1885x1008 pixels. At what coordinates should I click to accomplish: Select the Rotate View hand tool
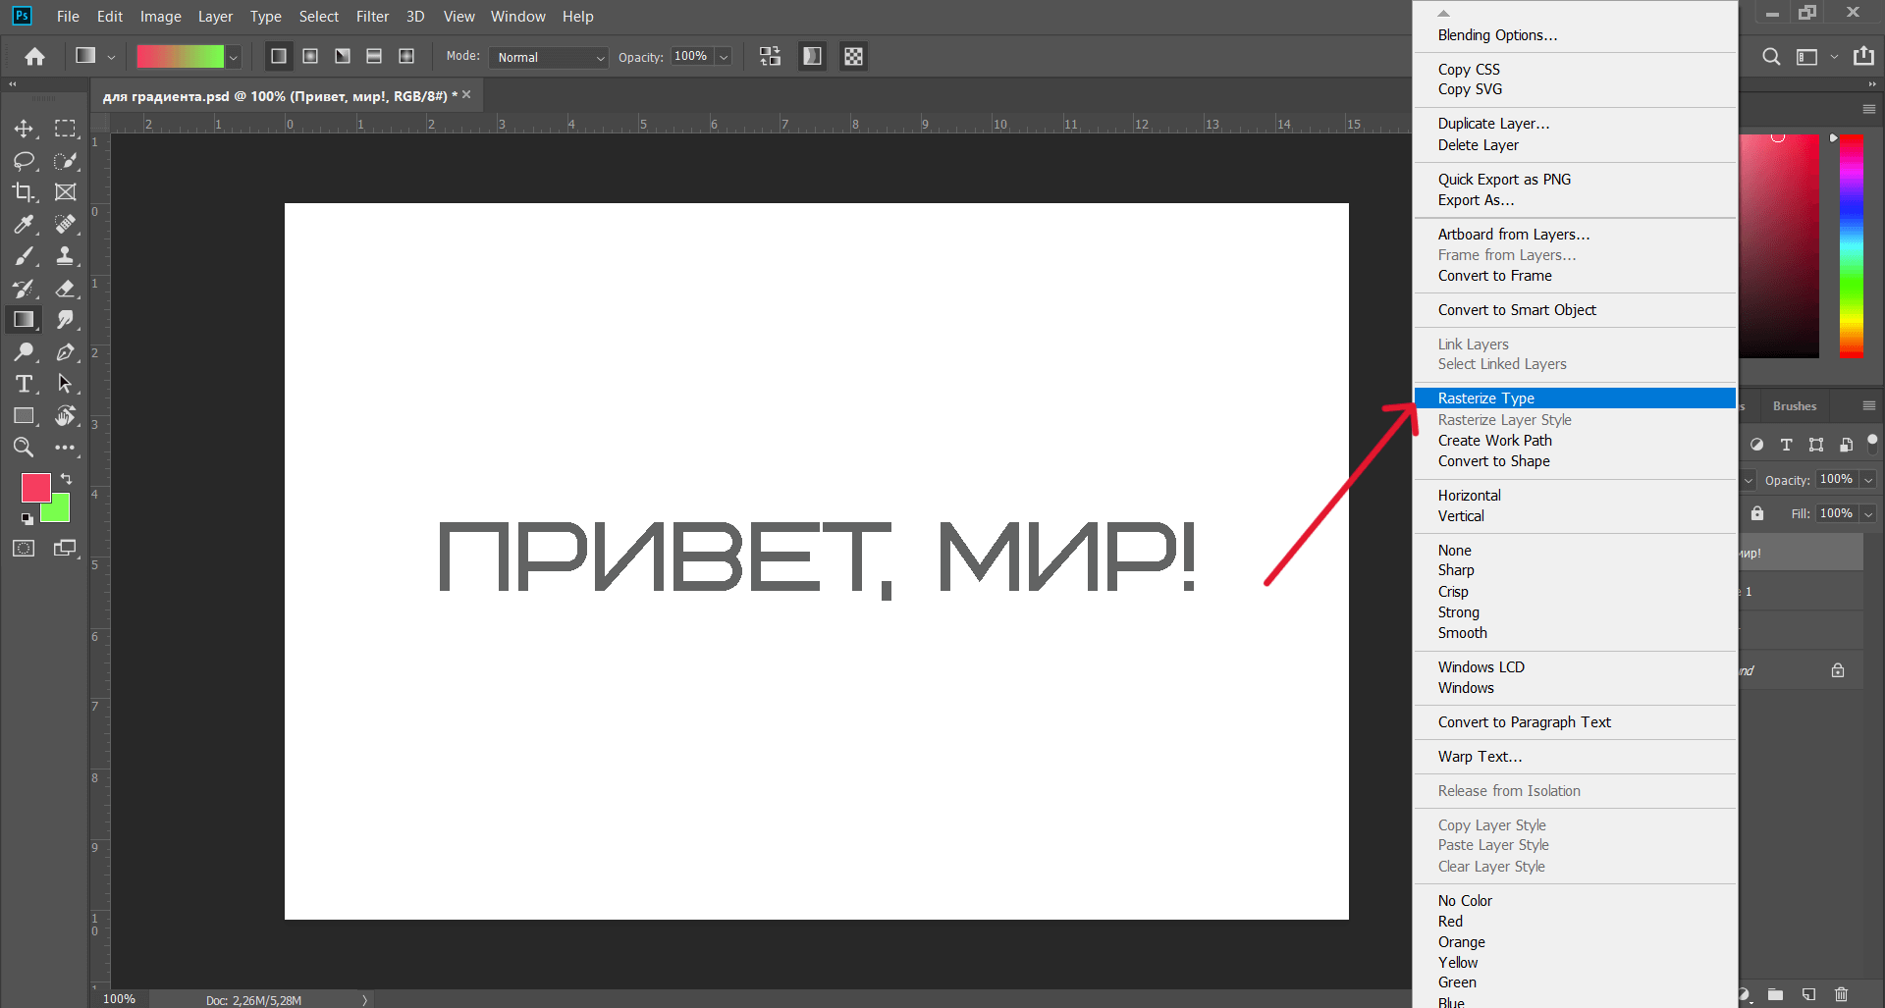pyautogui.click(x=66, y=415)
